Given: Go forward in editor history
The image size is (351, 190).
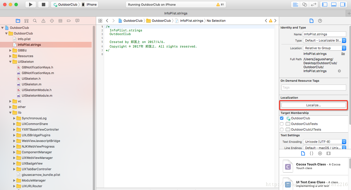Looking at the screenshot, I should 113,21.
